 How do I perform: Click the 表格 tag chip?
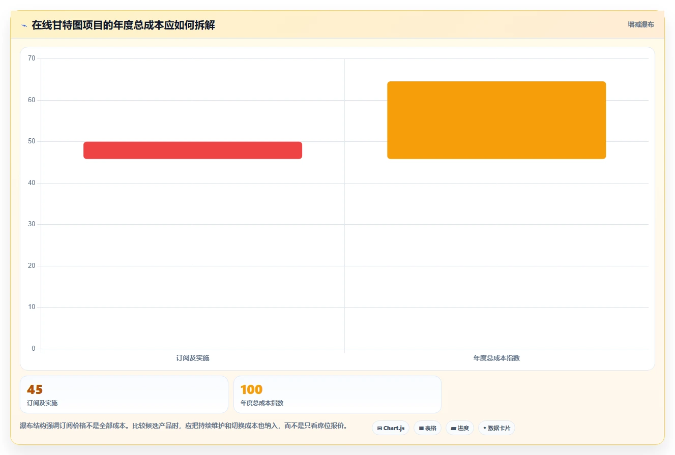tap(427, 428)
